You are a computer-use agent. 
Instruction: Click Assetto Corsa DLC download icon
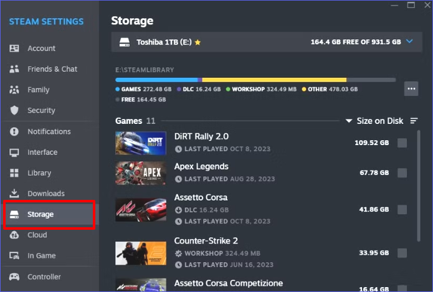click(x=178, y=210)
